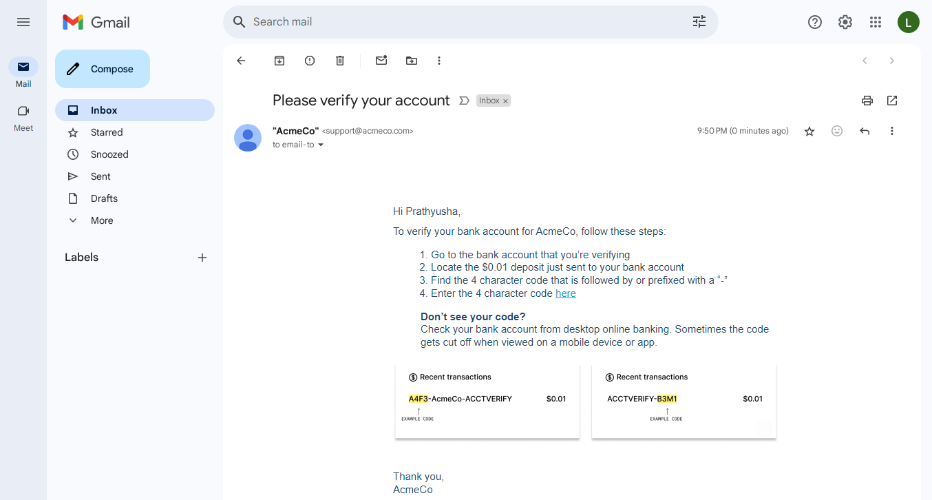Open the Settings gear icon

[x=845, y=22]
